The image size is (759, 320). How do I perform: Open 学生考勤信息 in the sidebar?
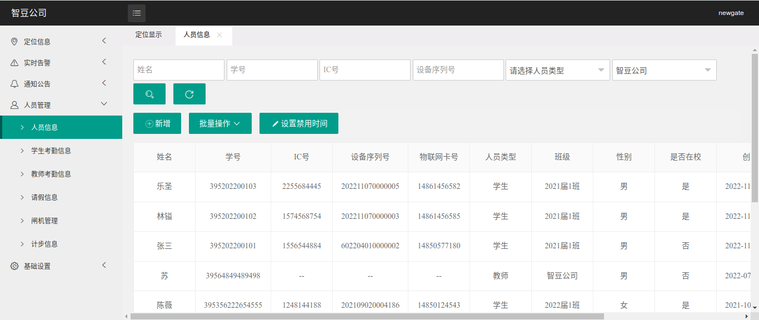point(51,151)
